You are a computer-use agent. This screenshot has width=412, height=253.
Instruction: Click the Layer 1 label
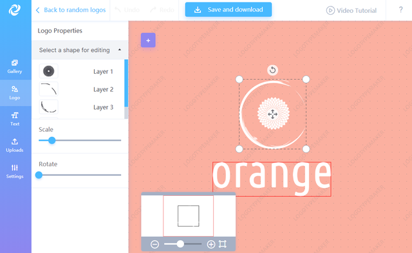[x=103, y=71]
